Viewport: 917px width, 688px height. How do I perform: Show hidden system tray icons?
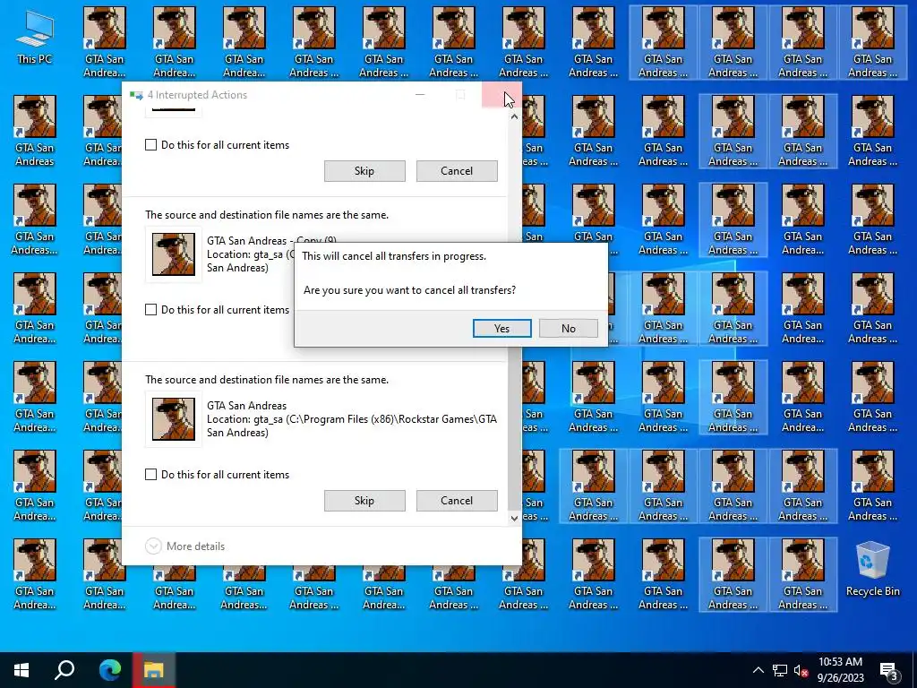758,670
